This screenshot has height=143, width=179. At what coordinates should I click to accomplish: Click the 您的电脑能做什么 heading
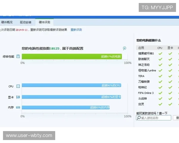tap(149, 41)
